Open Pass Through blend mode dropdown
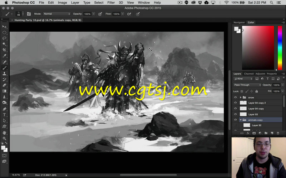This screenshot has height=178, width=286. [x=247, y=85]
